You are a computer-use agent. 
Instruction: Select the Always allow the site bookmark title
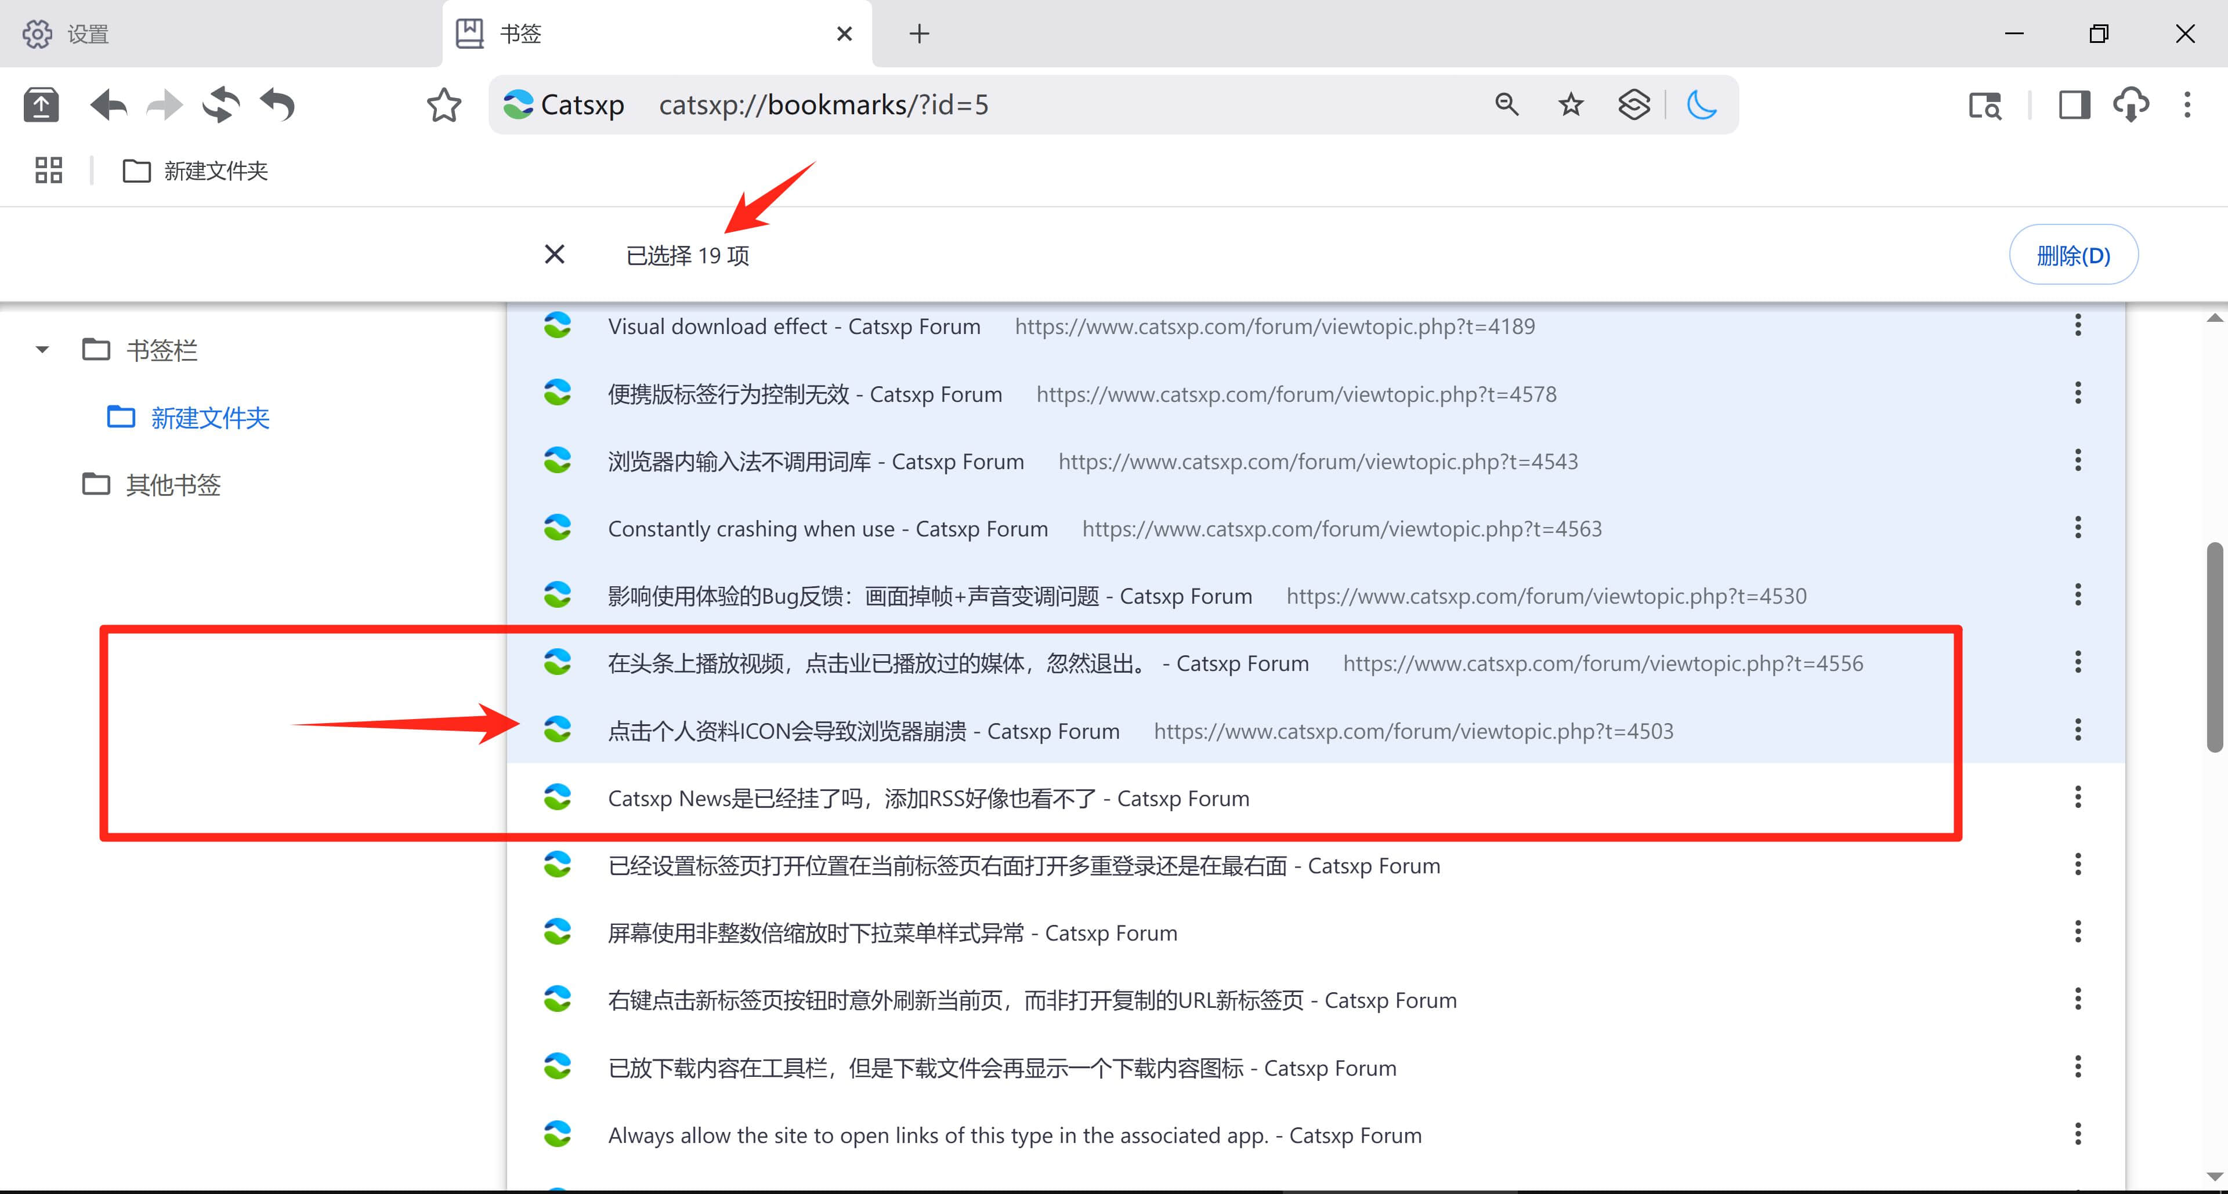[x=1015, y=1136]
